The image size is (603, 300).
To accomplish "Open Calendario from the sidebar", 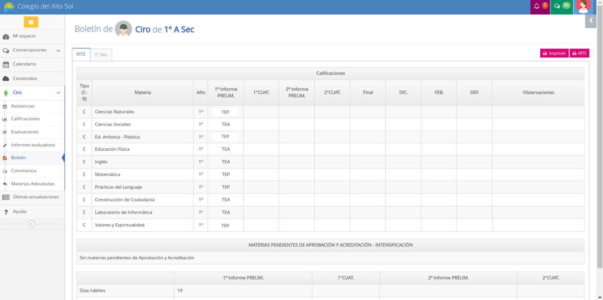I will [x=24, y=64].
